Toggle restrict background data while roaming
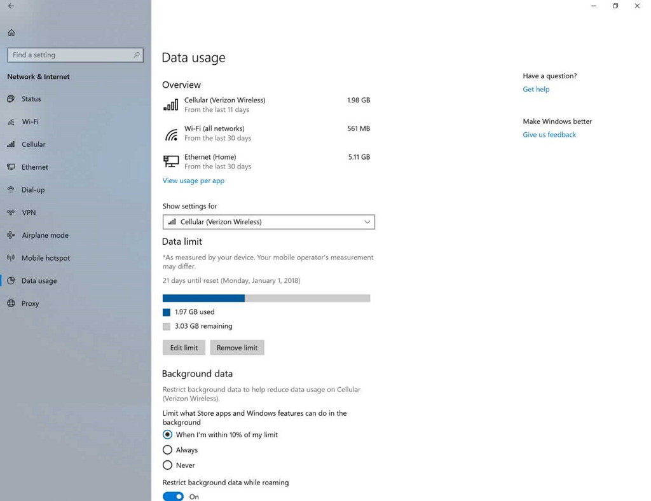 [x=173, y=497]
